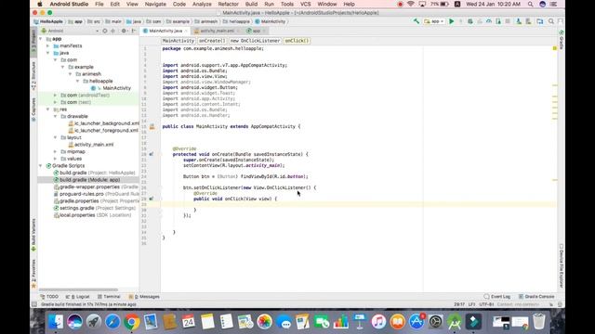
Task: Toggle the Project tool window side tab
Action: [x=33, y=41]
